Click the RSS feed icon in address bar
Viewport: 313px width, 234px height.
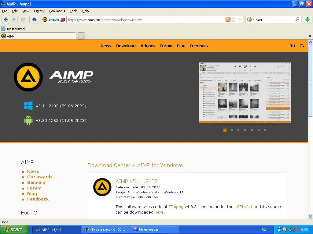[228, 19]
